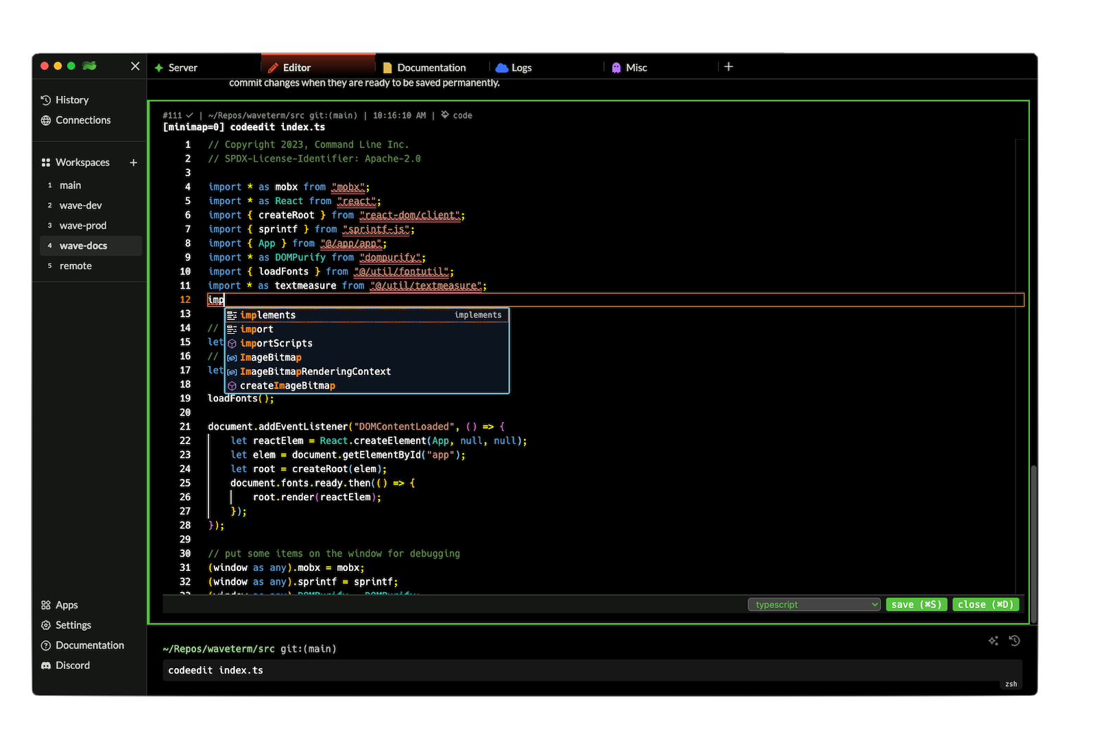
Task: Open the typescript language dropdown
Action: [813, 604]
